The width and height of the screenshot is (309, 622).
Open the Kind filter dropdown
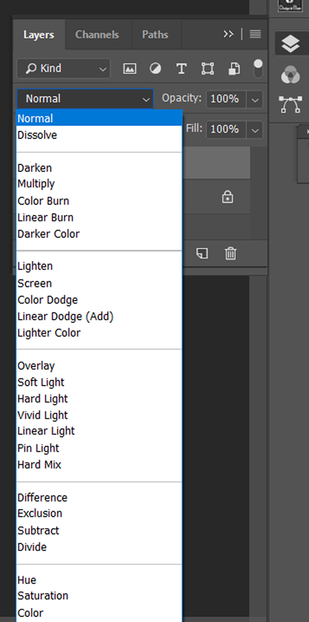tap(63, 68)
